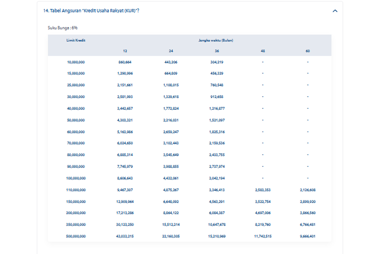381x254 pixels.
Task: Click the Limit Kredit column header
Action: 76,40
